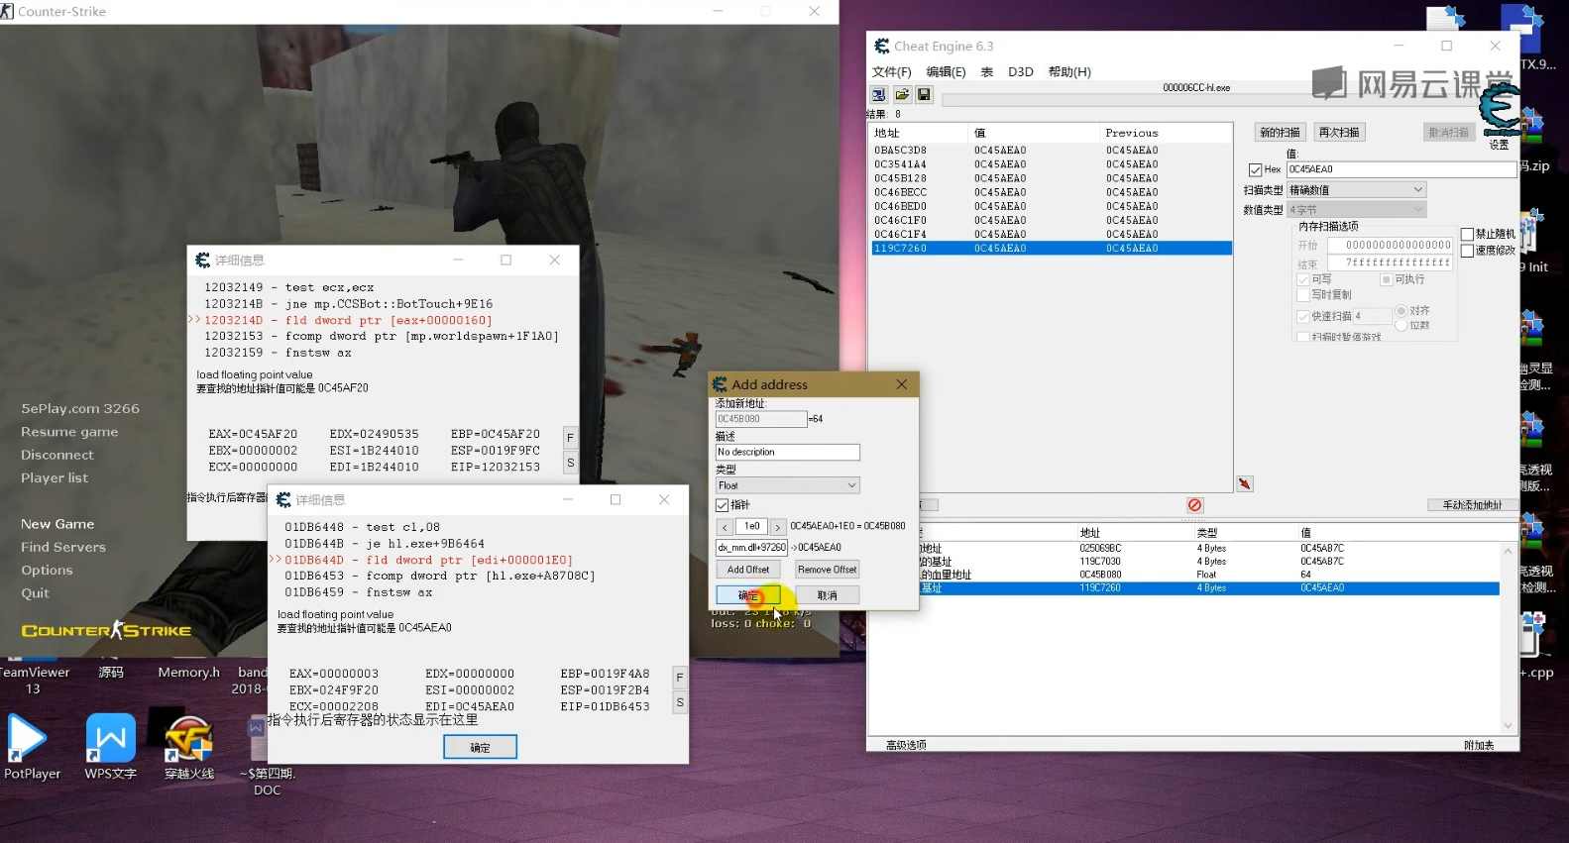Toggle the 指针 pointer checkbox
This screenshot has height=843, width=1569.
(x=723, y=505)
